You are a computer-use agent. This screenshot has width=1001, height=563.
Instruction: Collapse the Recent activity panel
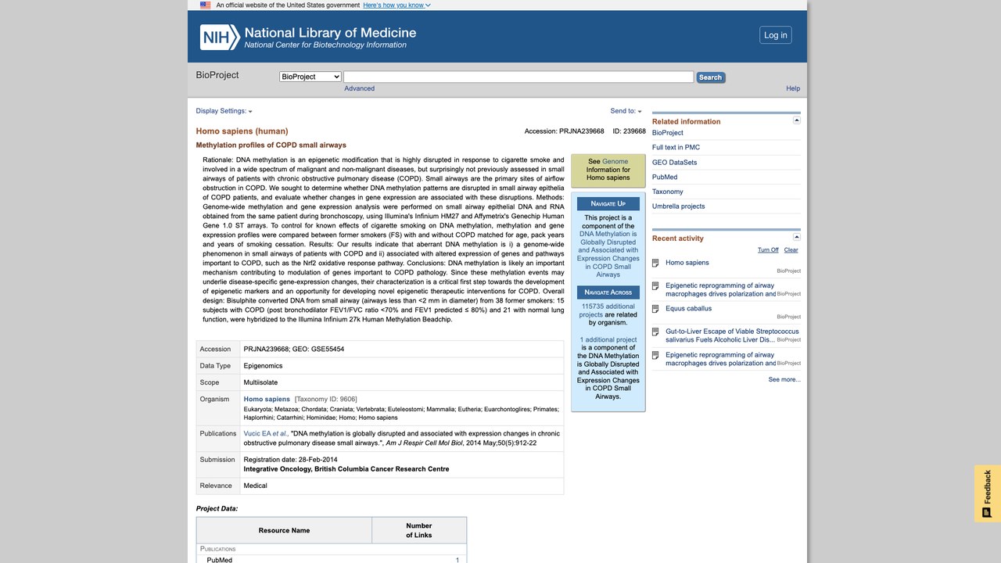(x=797, y=237)
